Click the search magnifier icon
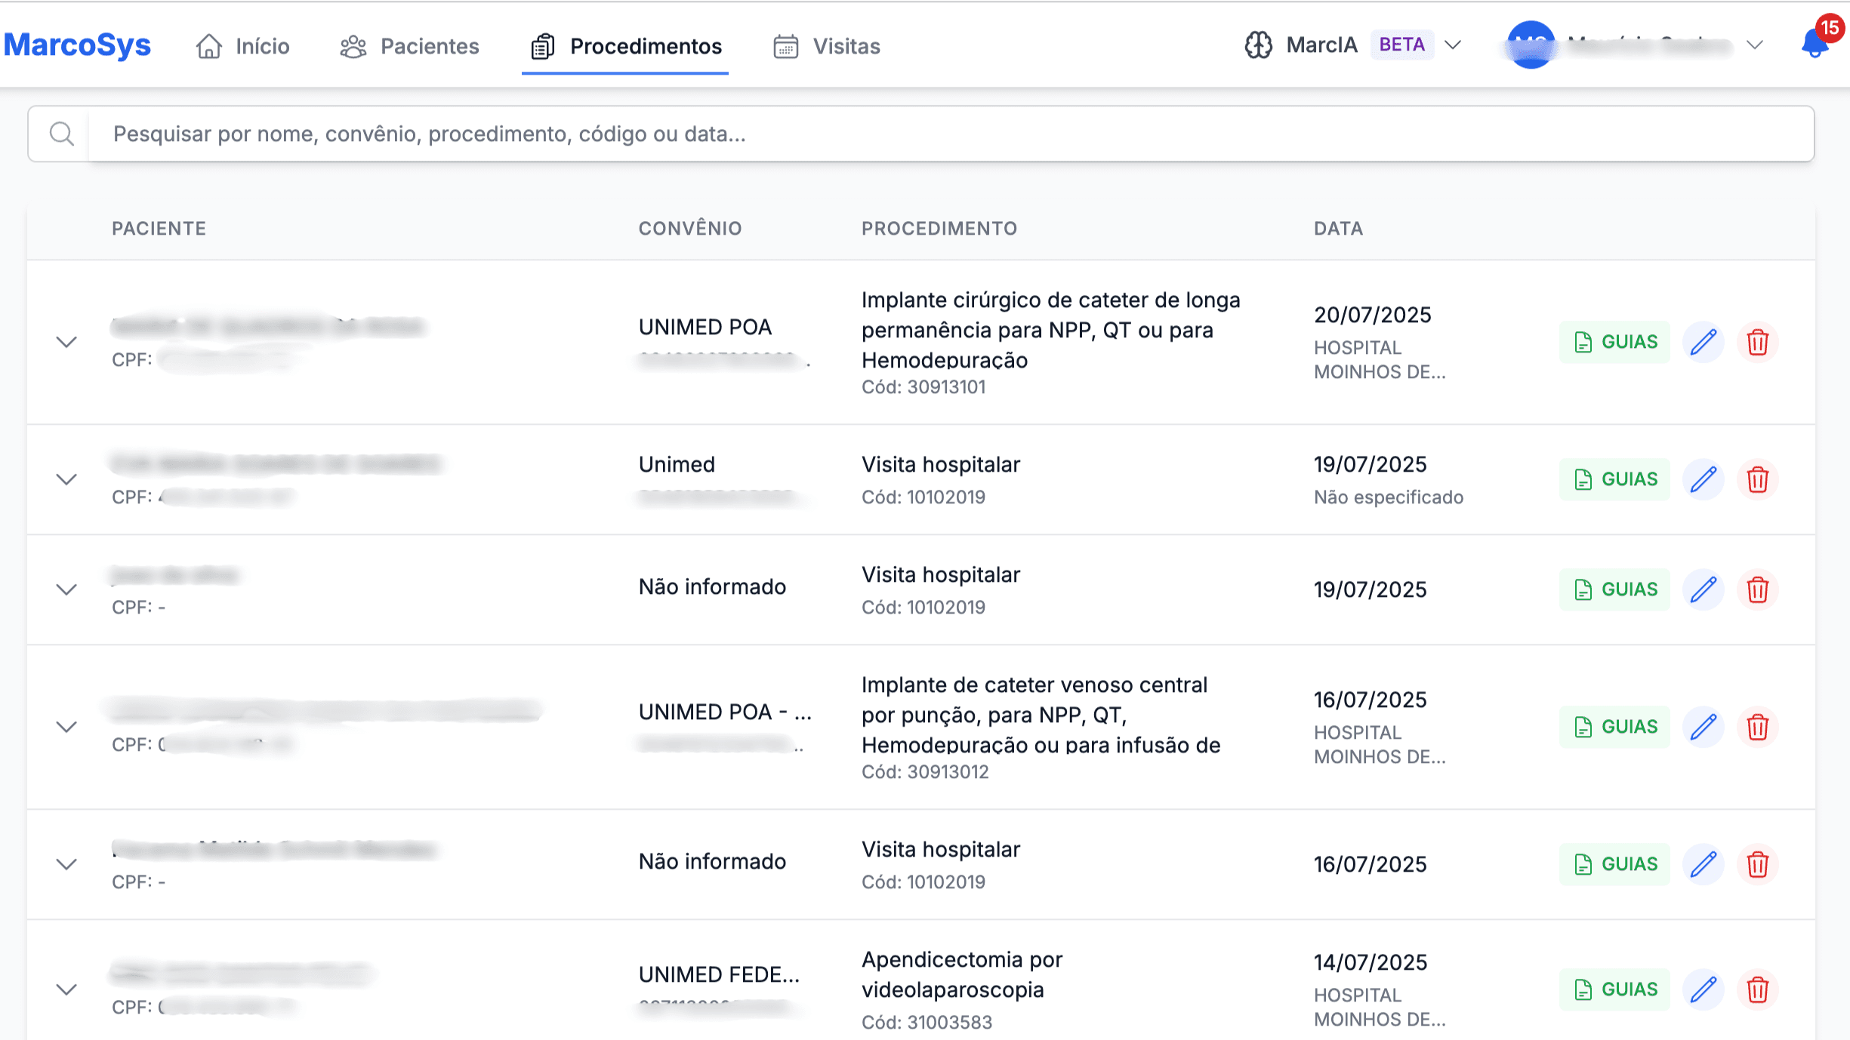This screenshot has width=1850, height=1040. (62, 134)
